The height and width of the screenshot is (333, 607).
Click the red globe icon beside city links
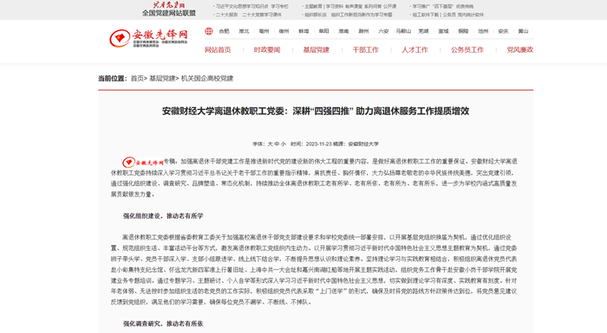209,31
